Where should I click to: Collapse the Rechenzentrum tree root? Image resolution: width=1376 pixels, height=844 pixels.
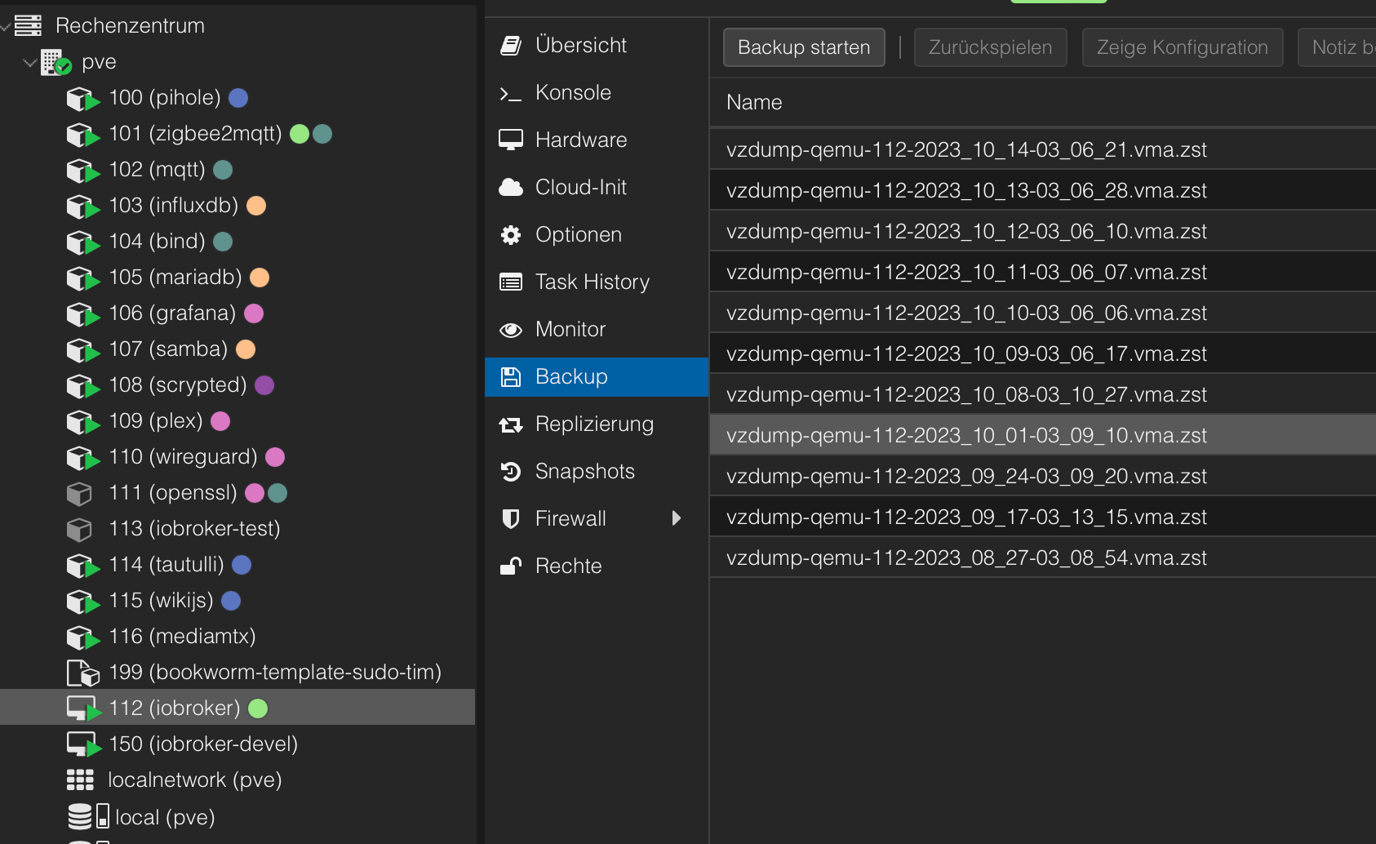[x=6, y=26]
